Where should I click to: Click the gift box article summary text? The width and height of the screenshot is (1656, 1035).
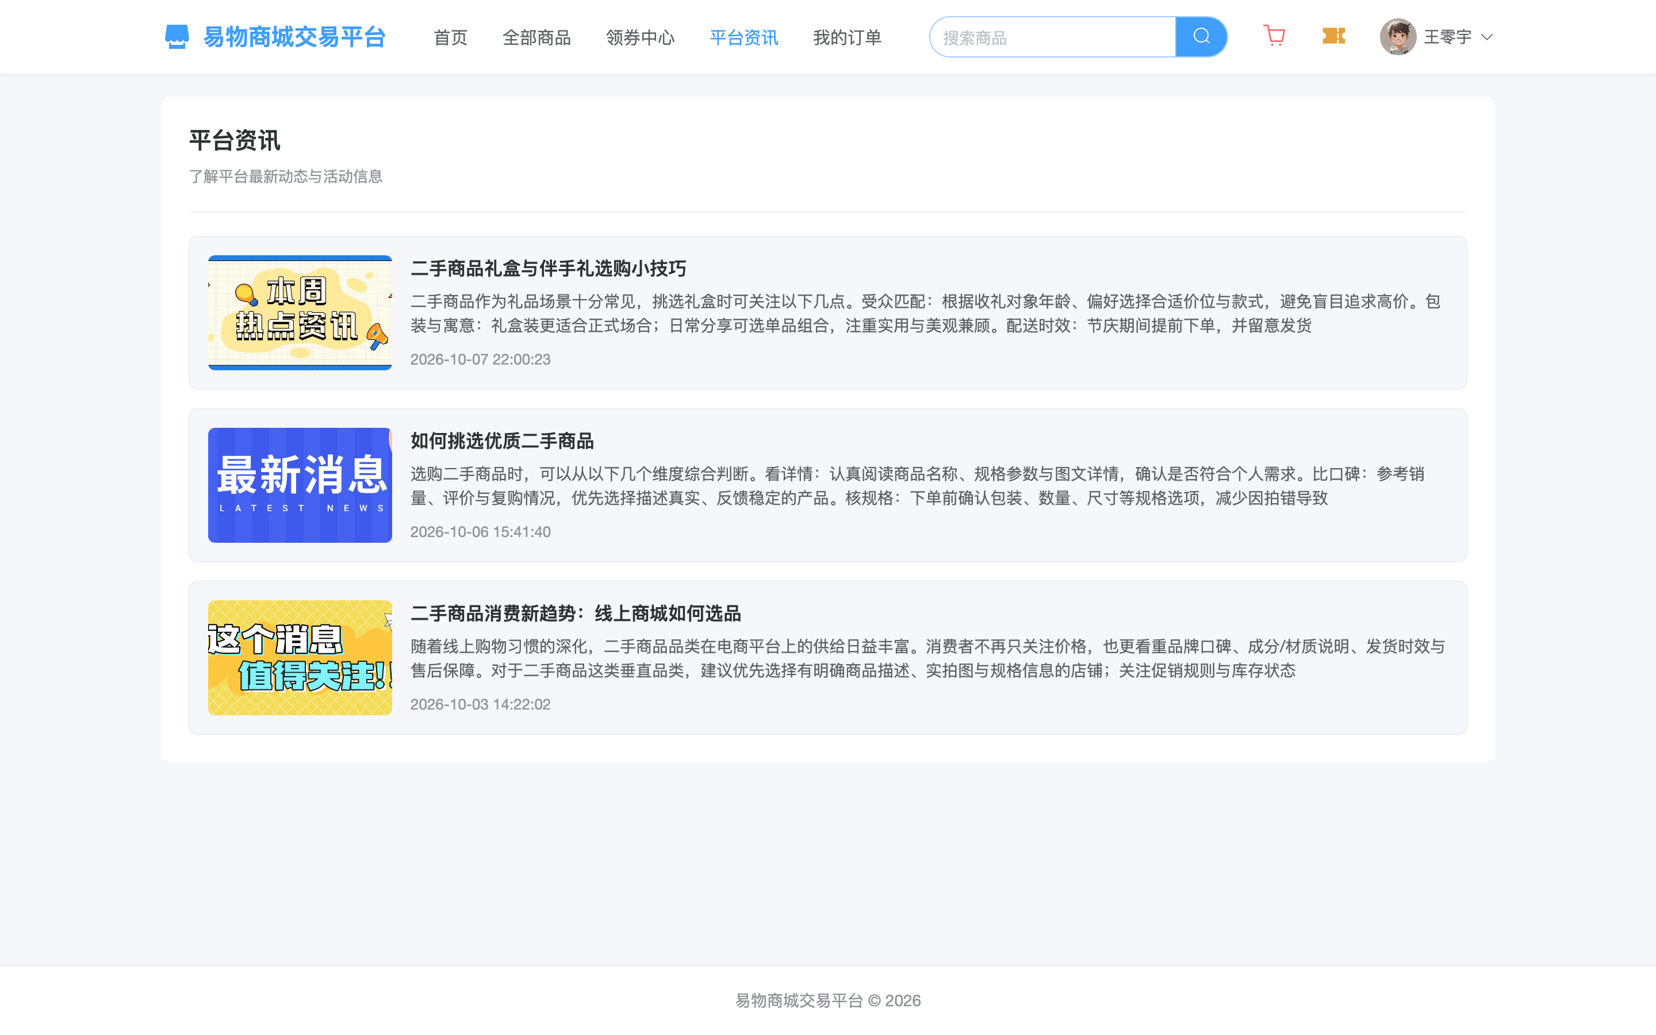click(926, 313)
